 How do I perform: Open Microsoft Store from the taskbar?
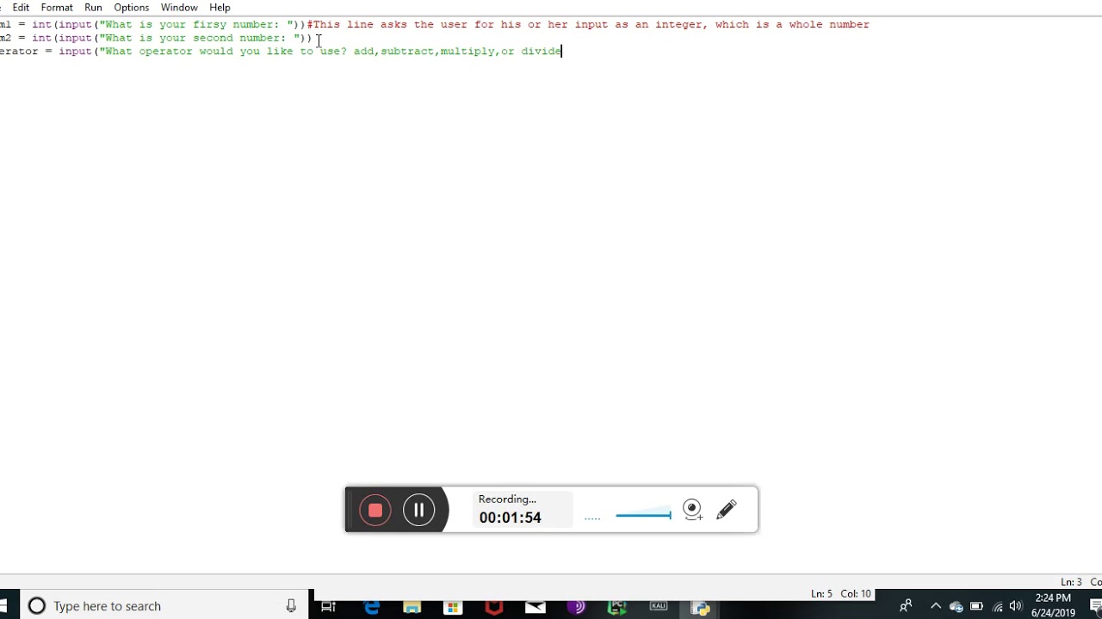[x=453, y=606]
